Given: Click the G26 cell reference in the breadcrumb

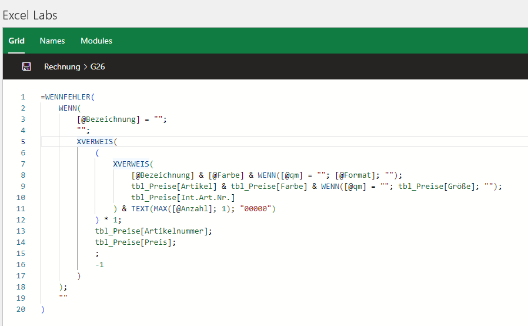Looking at the screenshot, I should (x=98, y=66).
